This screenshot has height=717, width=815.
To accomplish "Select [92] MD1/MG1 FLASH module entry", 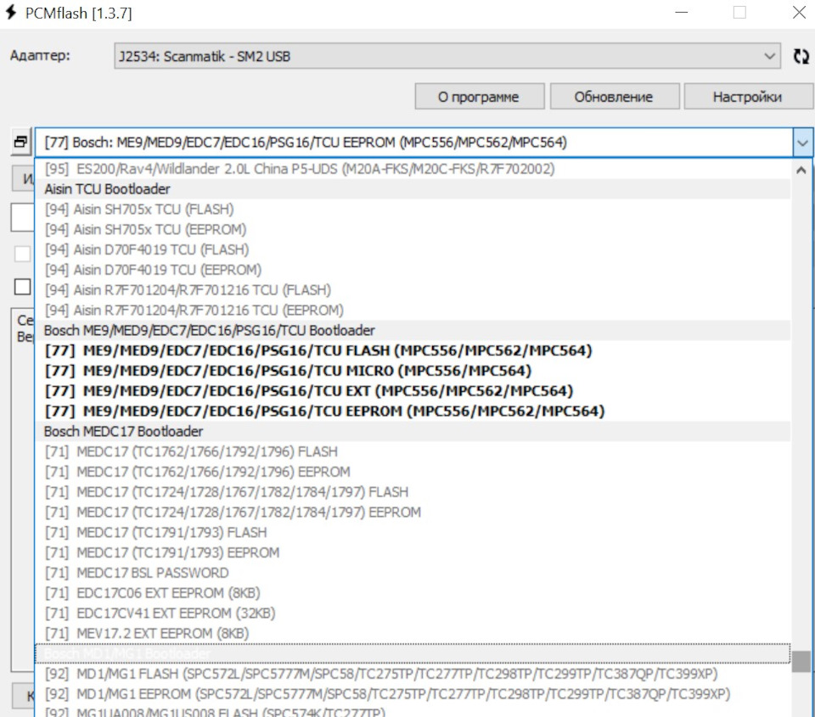I will coord(413,674).
